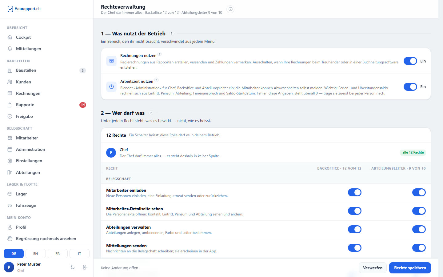Navigate to Administration in sidebar

[46, 149]
